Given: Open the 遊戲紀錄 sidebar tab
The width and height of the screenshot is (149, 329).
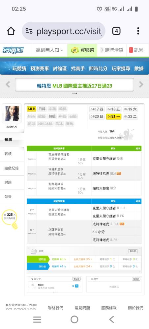Looking at the screenshot, I should point(12,168).
